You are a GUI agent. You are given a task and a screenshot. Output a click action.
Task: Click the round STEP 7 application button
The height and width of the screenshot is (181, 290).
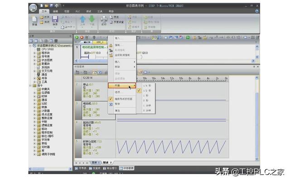coord(33,8)
